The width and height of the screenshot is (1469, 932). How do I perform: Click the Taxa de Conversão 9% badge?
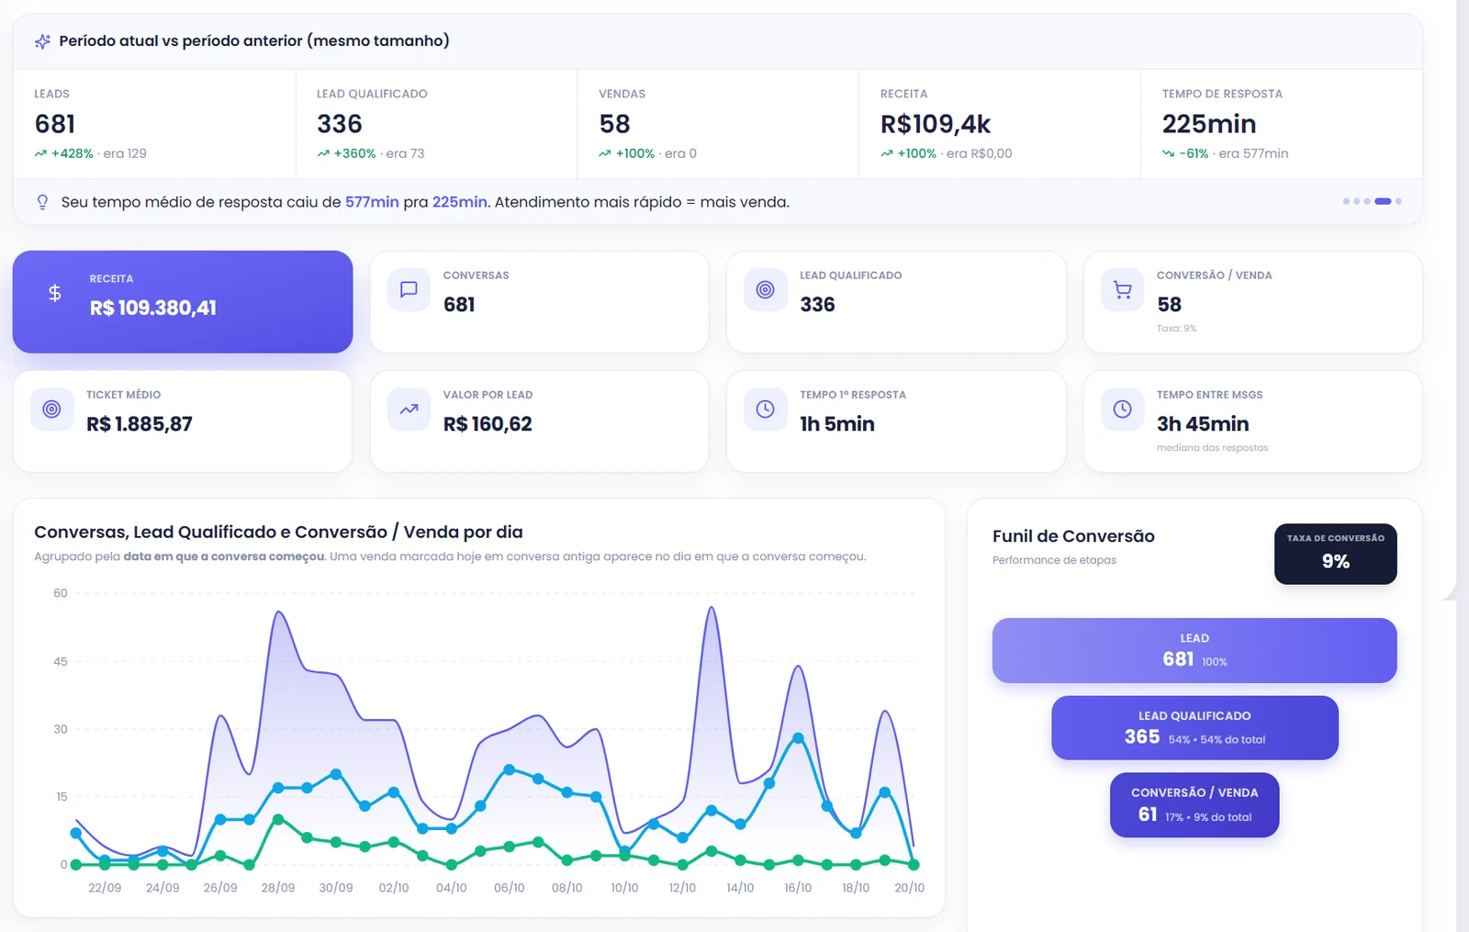(1336, 554)
